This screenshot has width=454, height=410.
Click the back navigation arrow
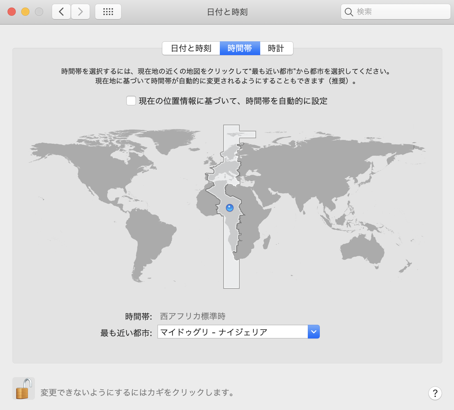coord(61,11)
